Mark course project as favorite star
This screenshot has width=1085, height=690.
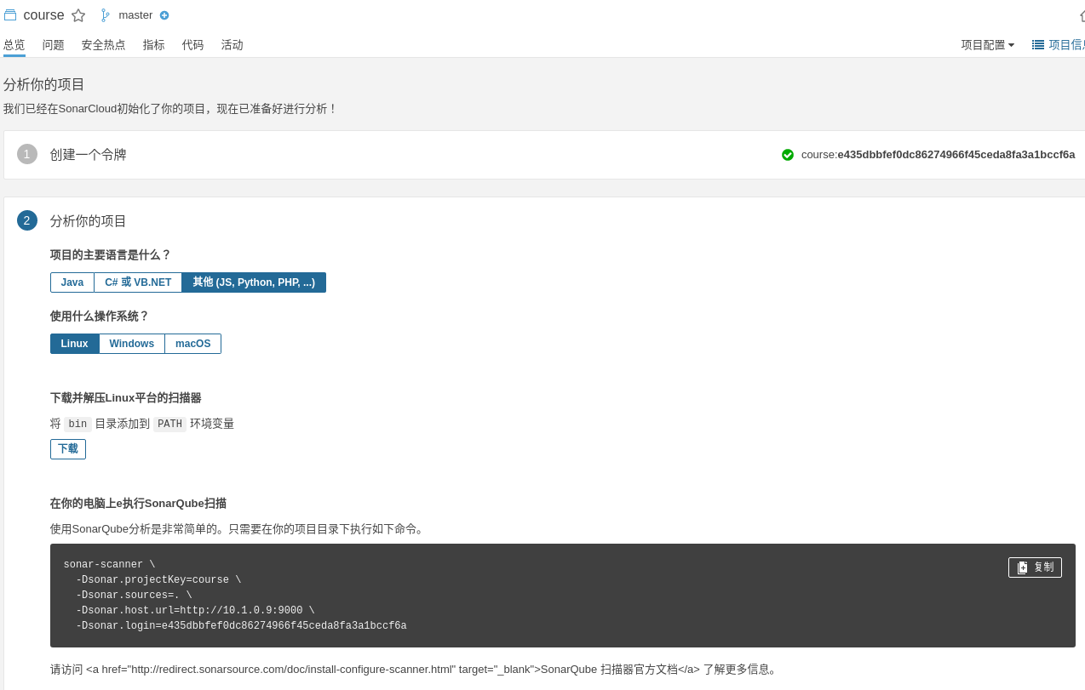(78, 15)
